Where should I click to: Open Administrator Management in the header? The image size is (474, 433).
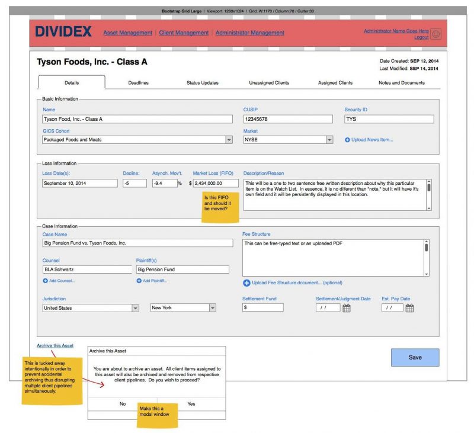point(250,33)
